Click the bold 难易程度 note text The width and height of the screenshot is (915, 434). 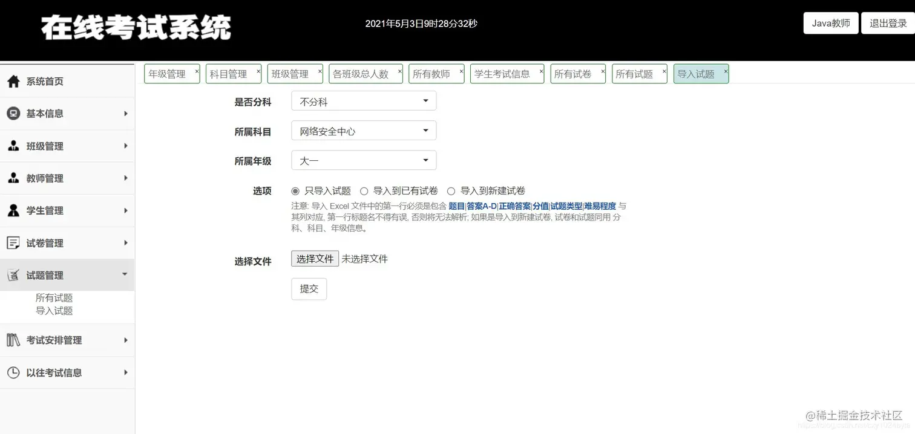pos(600,206)
